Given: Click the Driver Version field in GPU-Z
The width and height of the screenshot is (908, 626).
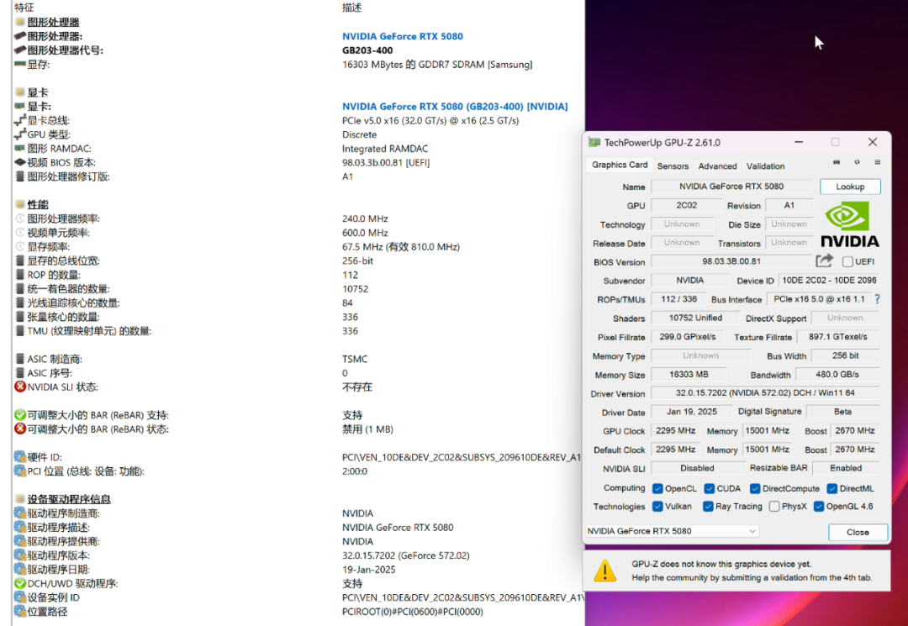Looking at the screenshot, I should [x=765, y=393].
